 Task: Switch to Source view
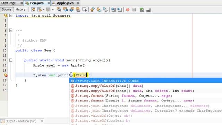7,9
